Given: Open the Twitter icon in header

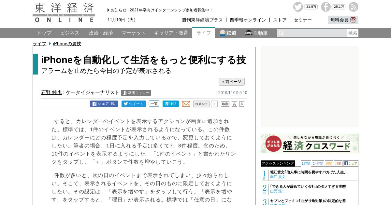Looking at the screenshot, I should (298, 7).
